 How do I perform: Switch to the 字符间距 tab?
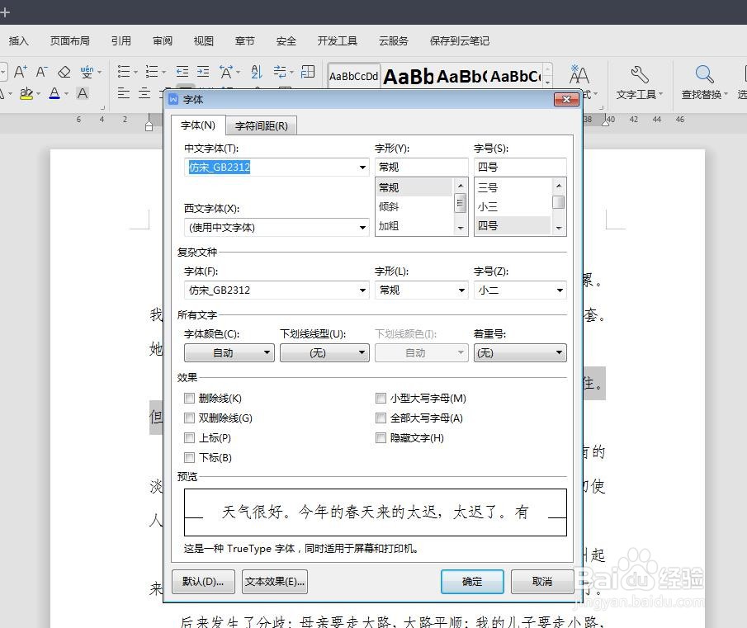pyautogui.click(x=262, y=125)
